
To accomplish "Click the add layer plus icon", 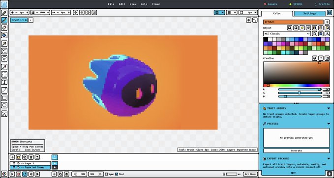I will (x=12, y=157).
